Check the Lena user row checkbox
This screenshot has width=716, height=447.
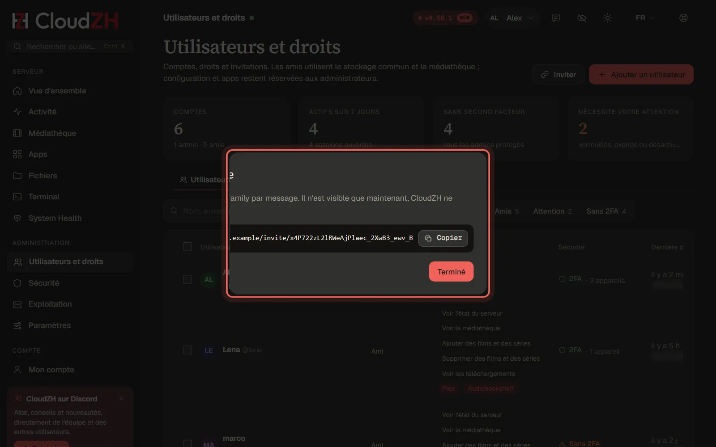(188, 350)
